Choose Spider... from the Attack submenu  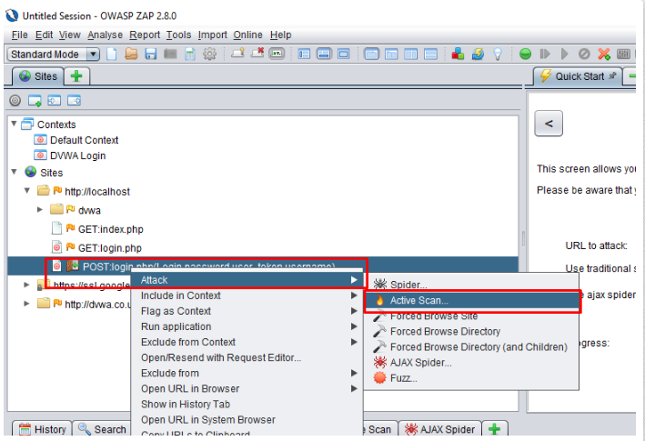tap(472, 285)
